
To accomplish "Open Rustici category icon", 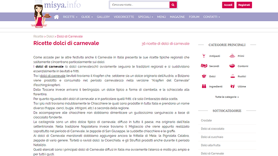I will pyautogui.click(x=232, y=76).
